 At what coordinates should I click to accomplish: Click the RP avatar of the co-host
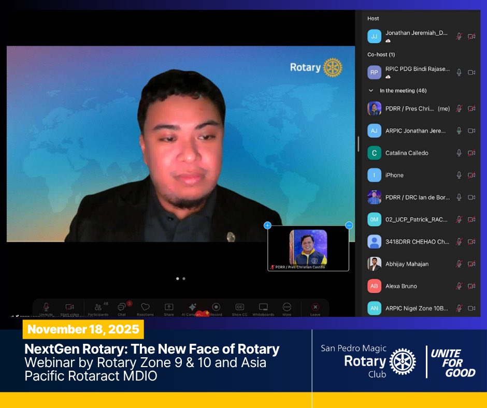374,72
